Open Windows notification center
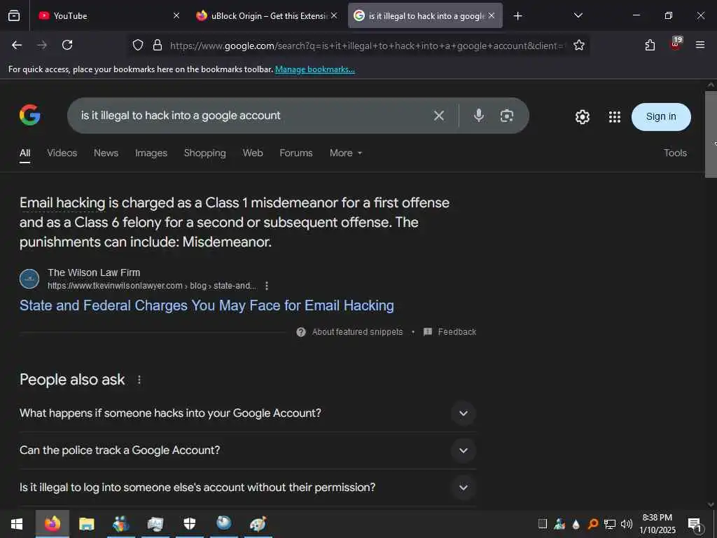 pyautogui.click(x=695, y=525)
